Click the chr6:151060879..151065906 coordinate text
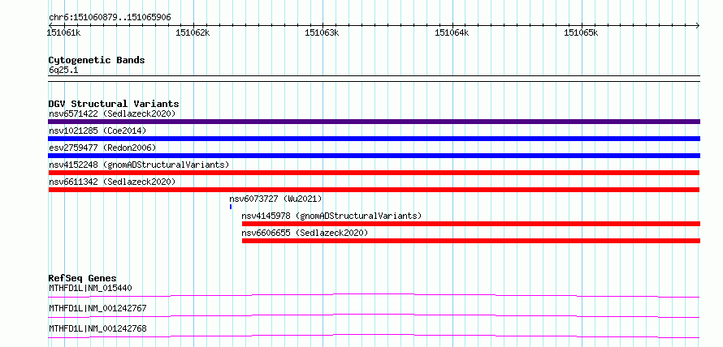The height and width of the screenshot is (347, 723). tap(110, 18)
